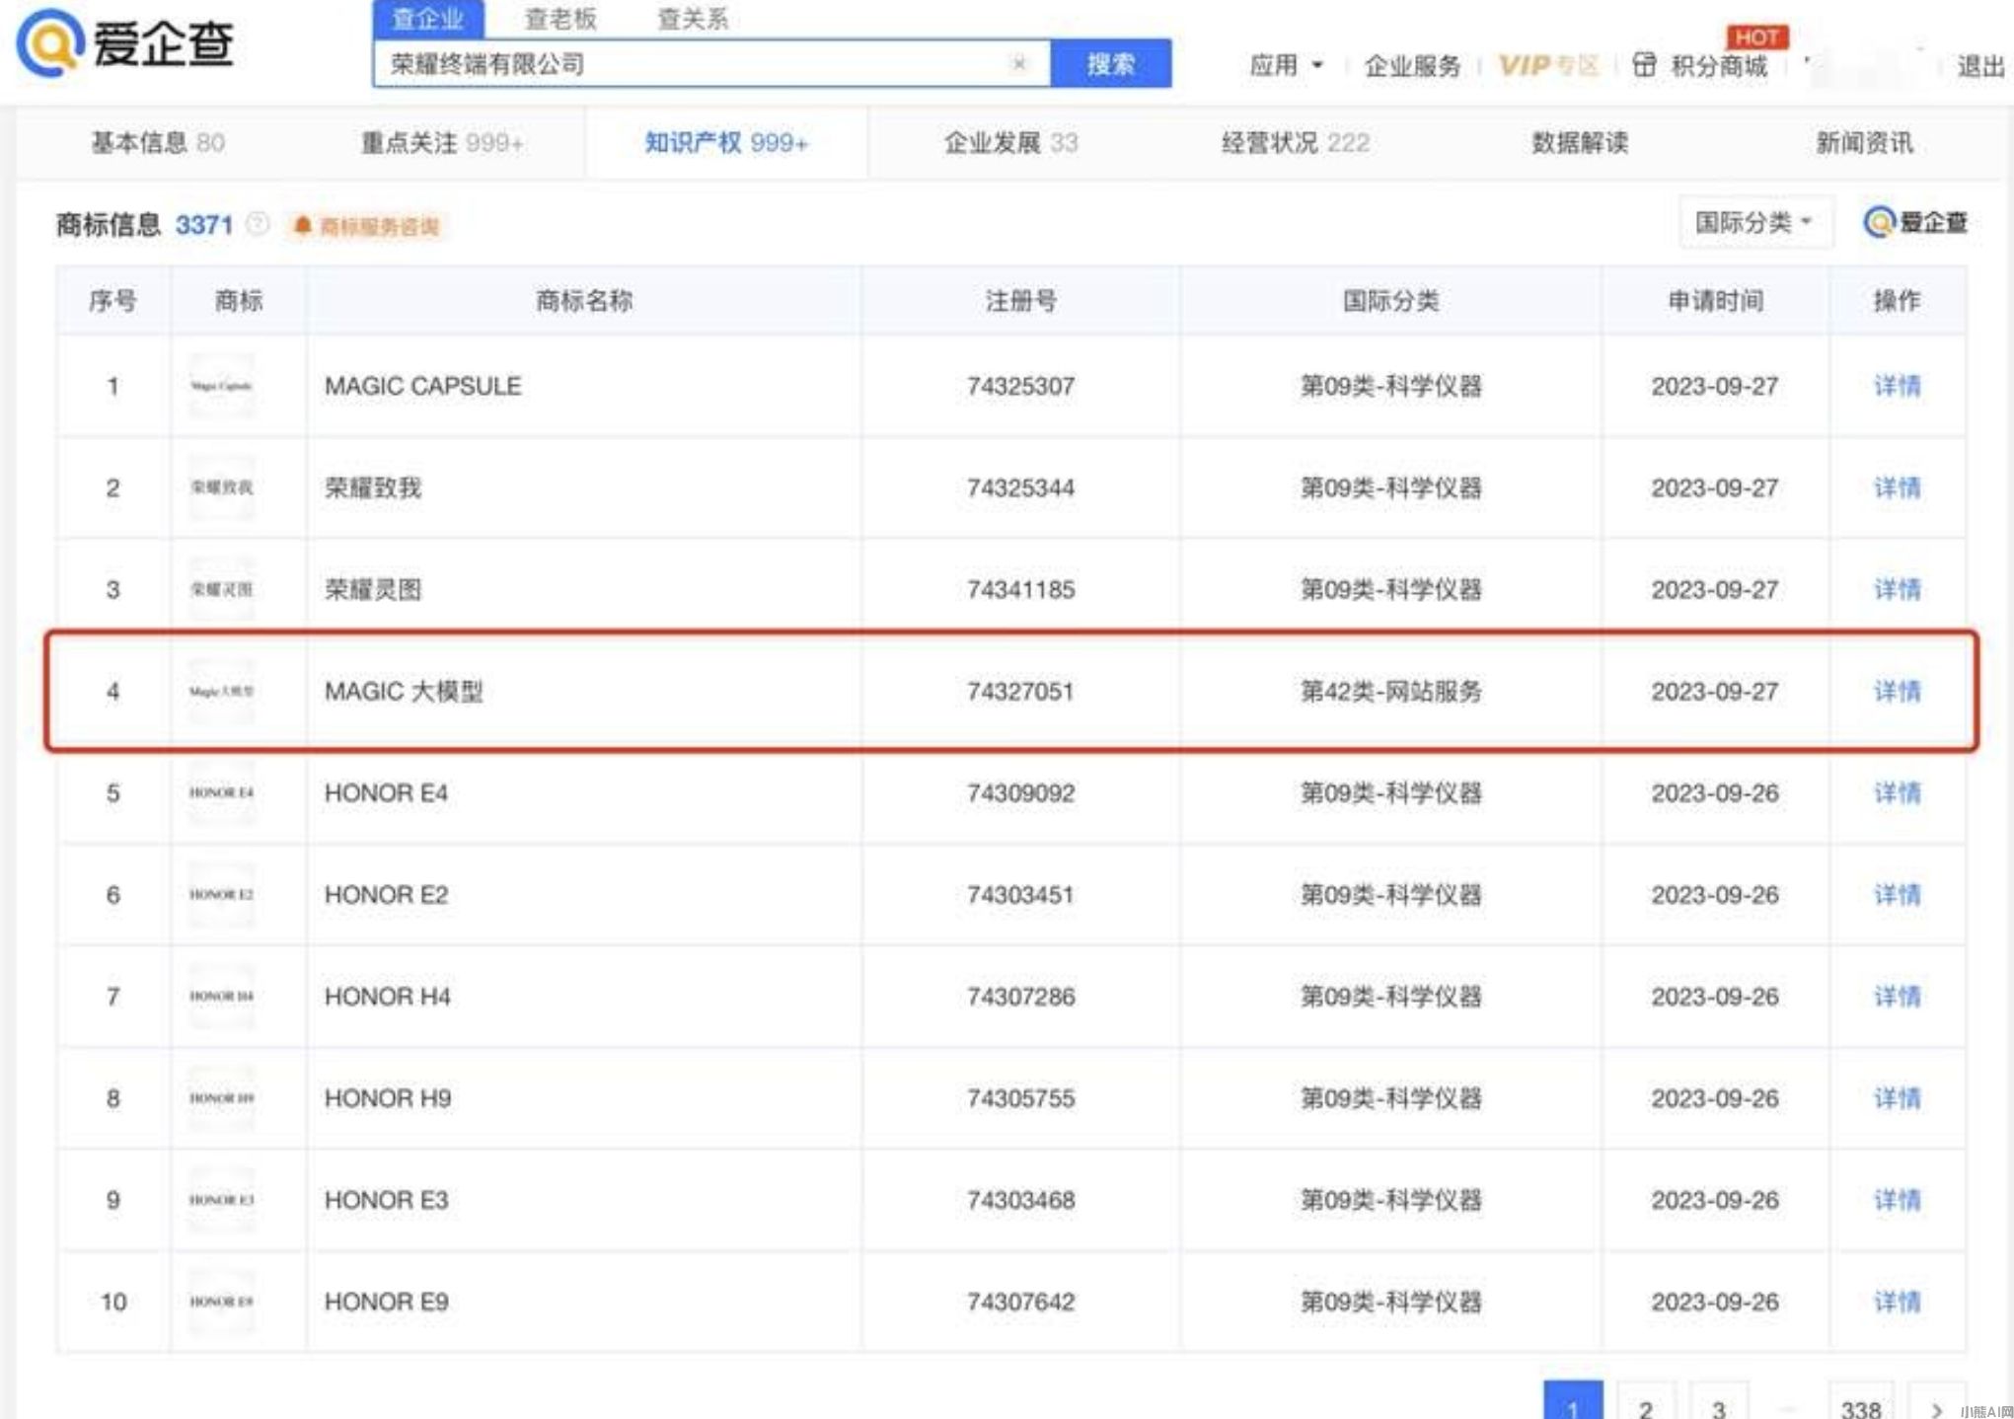
Task: Click the 申请时间 column header
Action: (1715, 301)
